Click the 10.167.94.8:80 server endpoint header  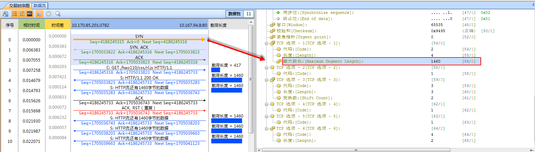coord(193,25)
